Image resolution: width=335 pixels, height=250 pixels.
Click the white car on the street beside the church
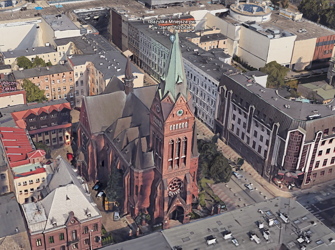[x=249, y=187]
